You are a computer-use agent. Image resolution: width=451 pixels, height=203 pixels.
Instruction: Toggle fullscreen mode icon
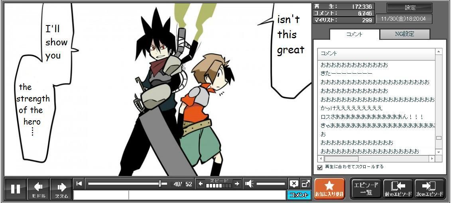[x=305, y=183]
